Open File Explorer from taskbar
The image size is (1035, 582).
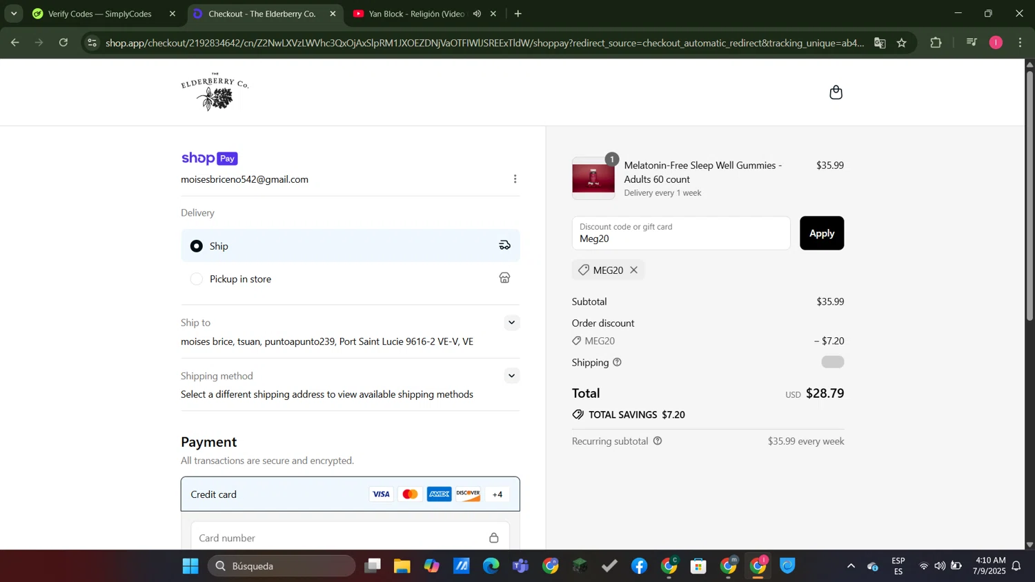tap(402, 566)
